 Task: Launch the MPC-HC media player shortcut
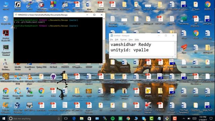[65, 6]
